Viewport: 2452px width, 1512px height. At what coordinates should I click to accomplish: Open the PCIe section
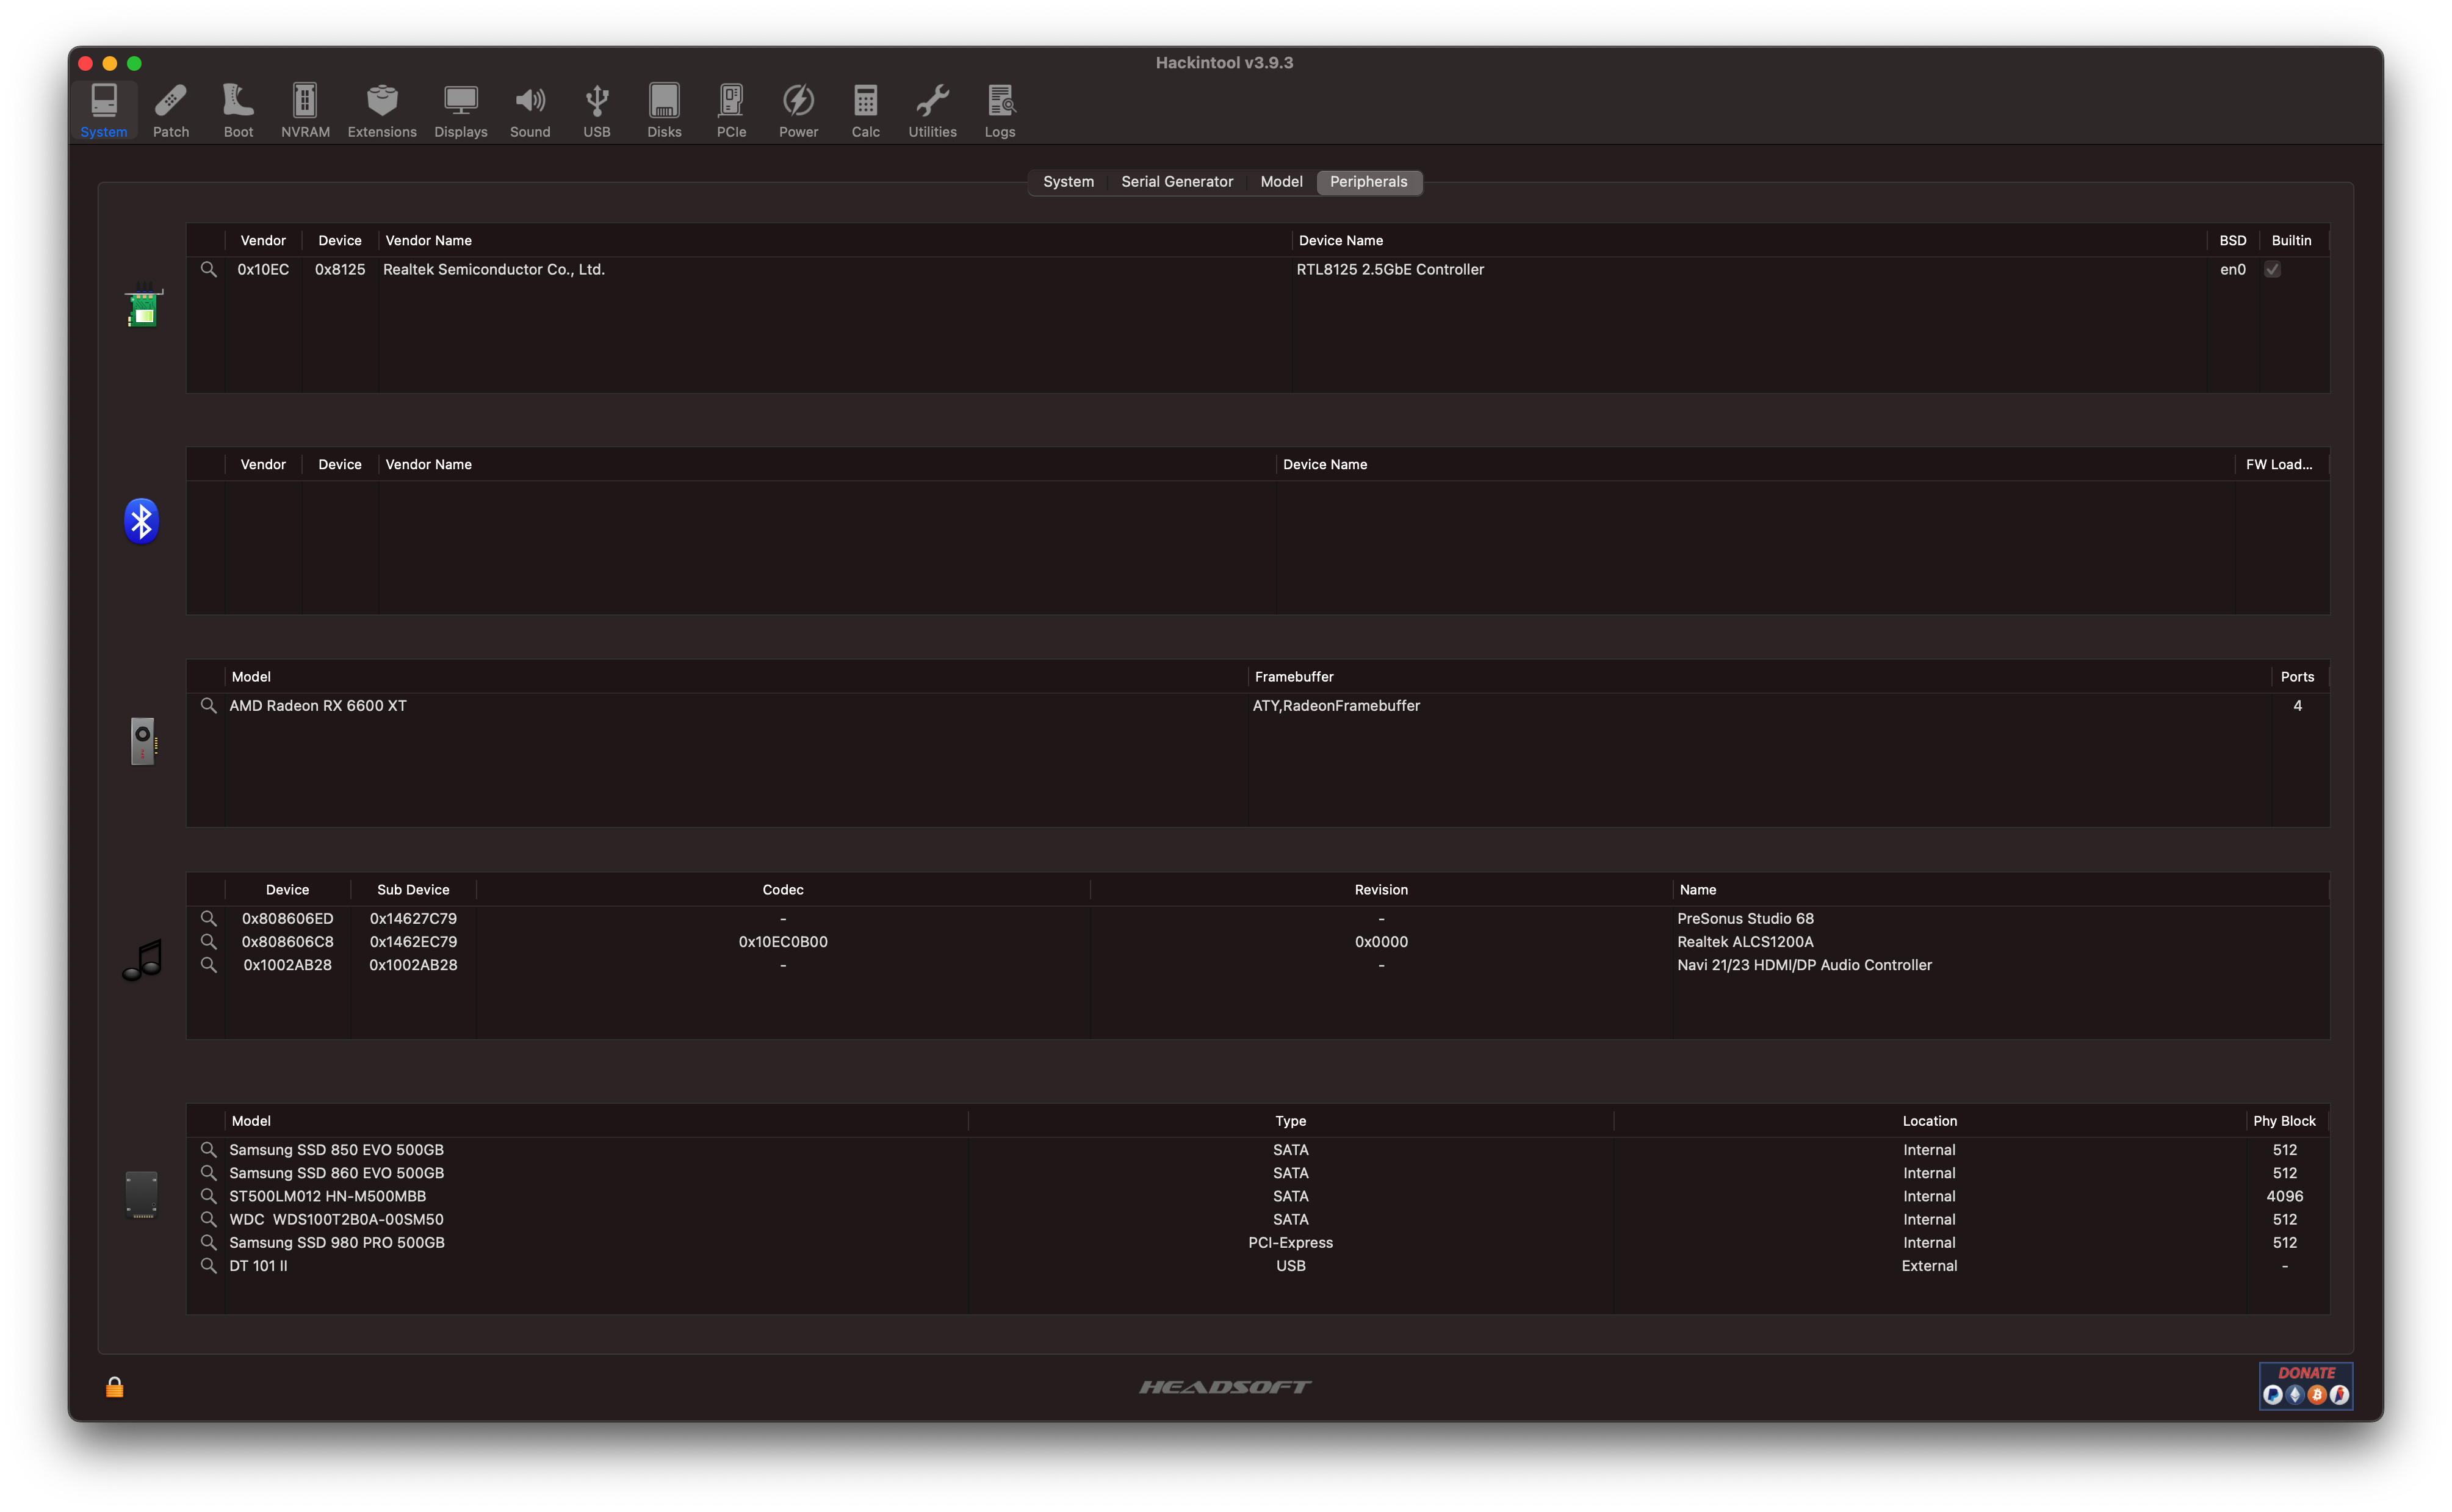coord(731,109)
